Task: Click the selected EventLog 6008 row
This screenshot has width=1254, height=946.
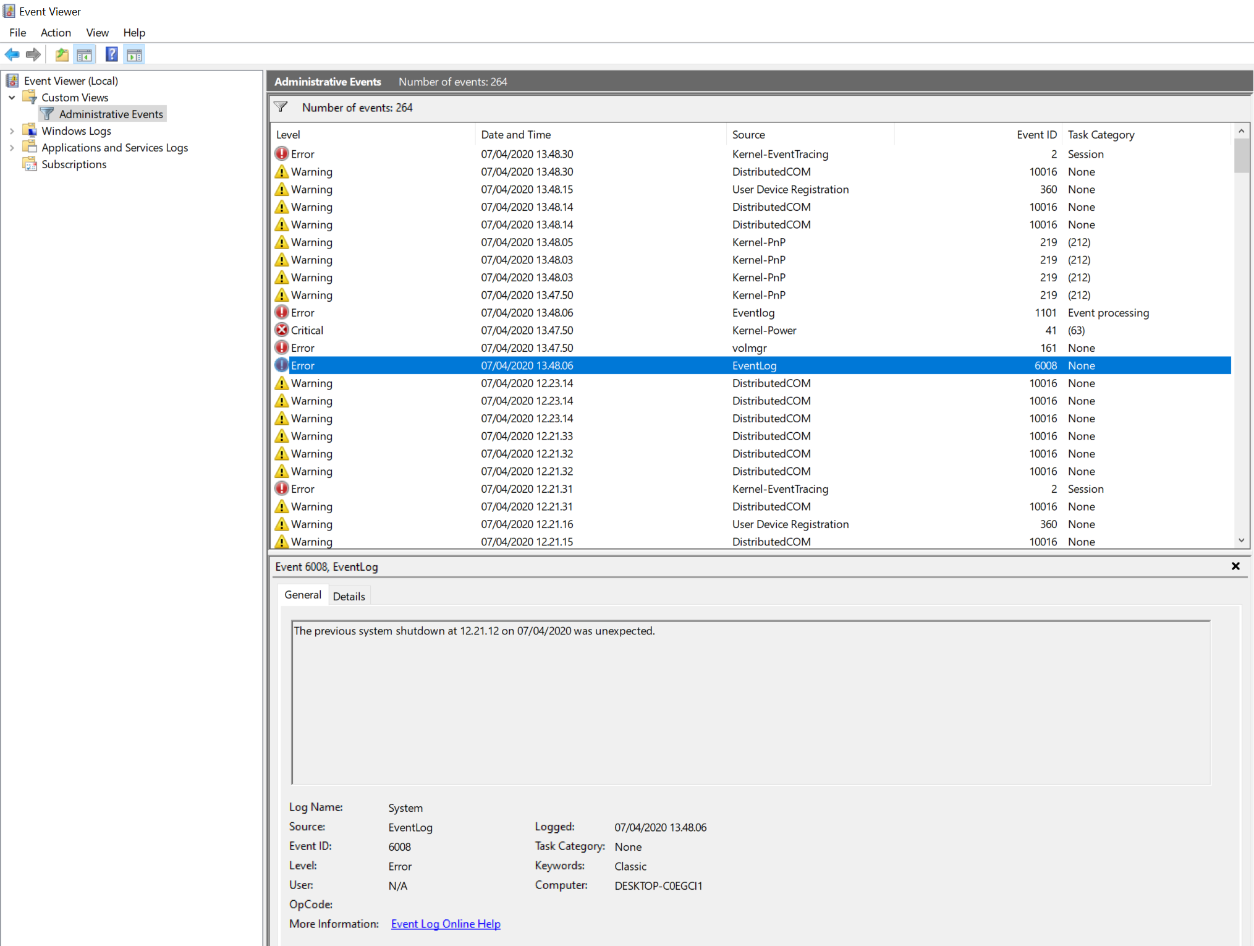Action: point(752,365)
